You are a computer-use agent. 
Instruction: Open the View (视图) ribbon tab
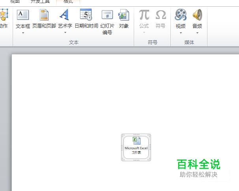(x=15, y=2)
